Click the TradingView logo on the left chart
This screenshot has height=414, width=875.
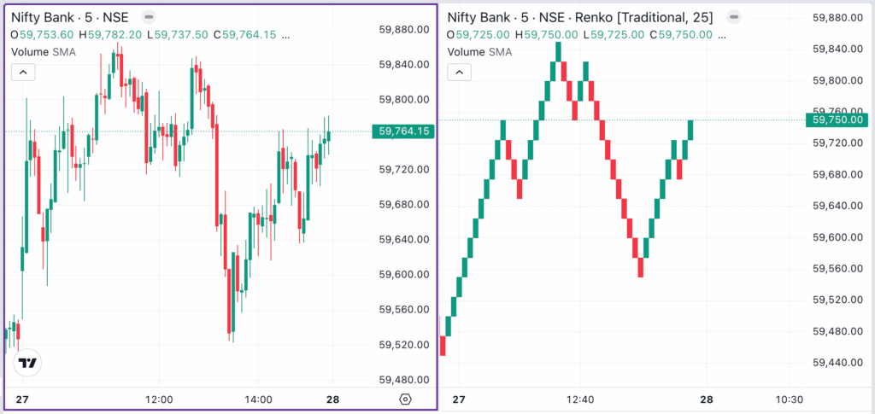(27, 363)
